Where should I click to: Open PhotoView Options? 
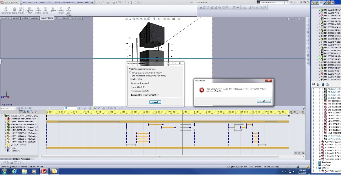coord(53,9)
